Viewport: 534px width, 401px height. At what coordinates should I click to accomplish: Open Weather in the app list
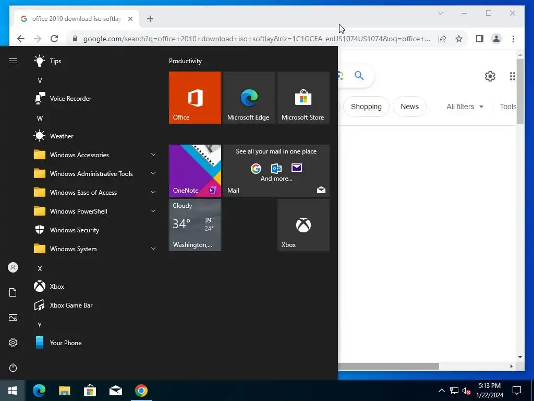pos(95,136)
